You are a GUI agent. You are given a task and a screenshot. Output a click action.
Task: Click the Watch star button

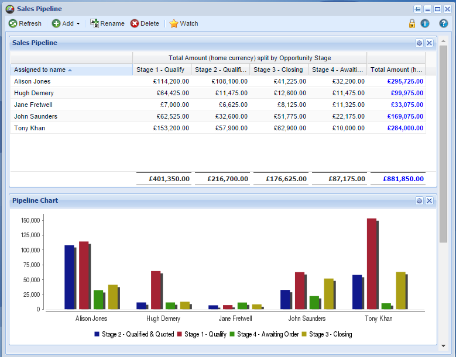pyautogui.click(x=184, y=23)
